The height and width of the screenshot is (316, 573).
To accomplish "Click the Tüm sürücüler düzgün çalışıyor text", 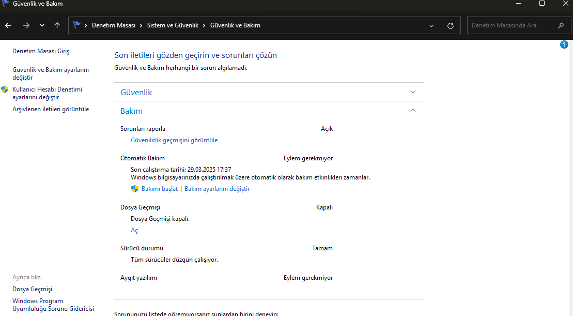I will coord(174,260).
